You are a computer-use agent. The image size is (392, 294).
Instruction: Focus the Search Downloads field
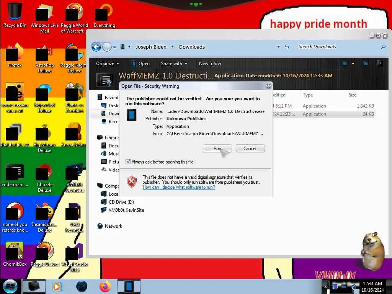(338, 47)
